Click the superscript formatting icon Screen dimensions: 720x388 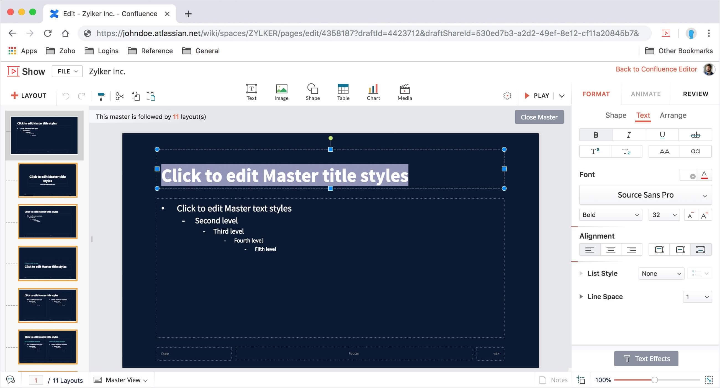tap(595, 151)
